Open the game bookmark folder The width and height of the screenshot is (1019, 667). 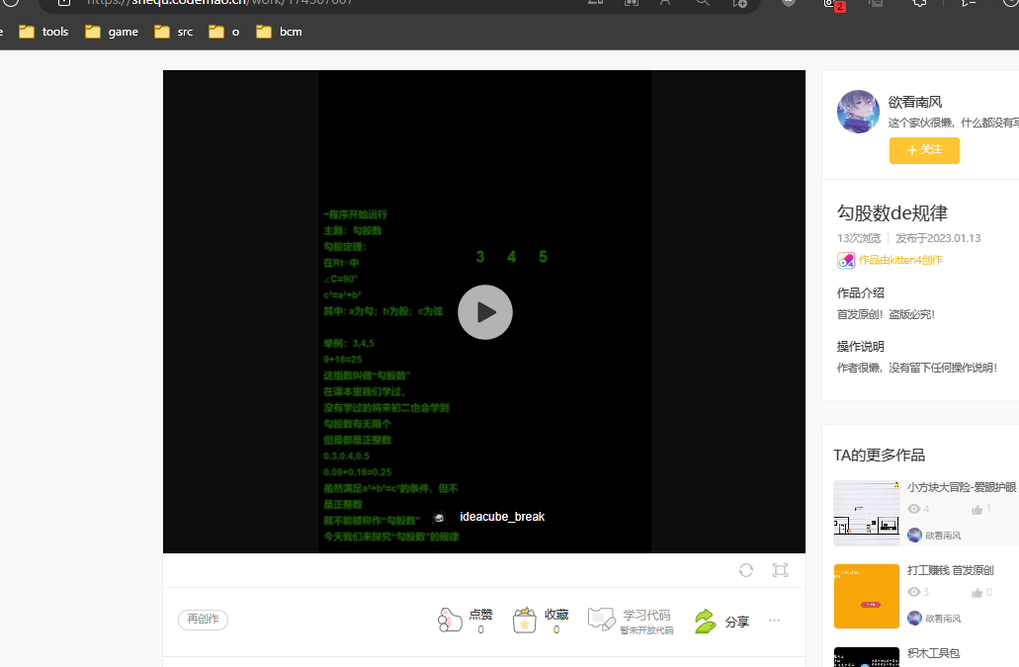click(x=112, y=32)
